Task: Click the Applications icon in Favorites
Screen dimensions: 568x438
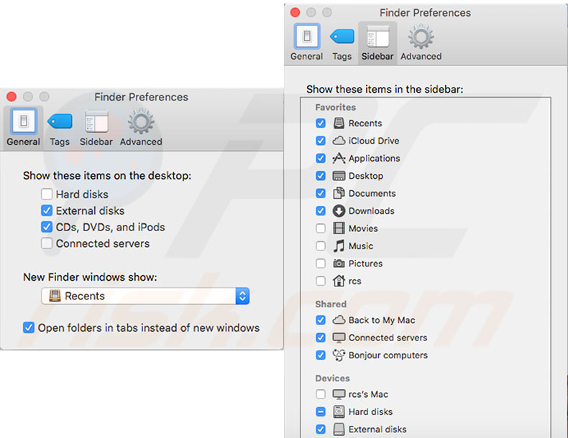Action: tap(339, 159)
